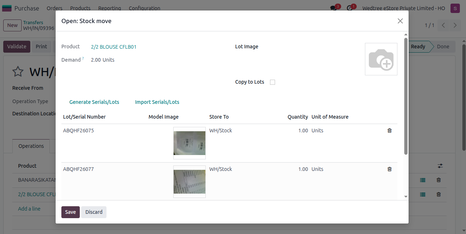Open model image thumbnail for ABQHF26075
The image size is (466, 234).
pyautogui.click(x=189, y=143)
